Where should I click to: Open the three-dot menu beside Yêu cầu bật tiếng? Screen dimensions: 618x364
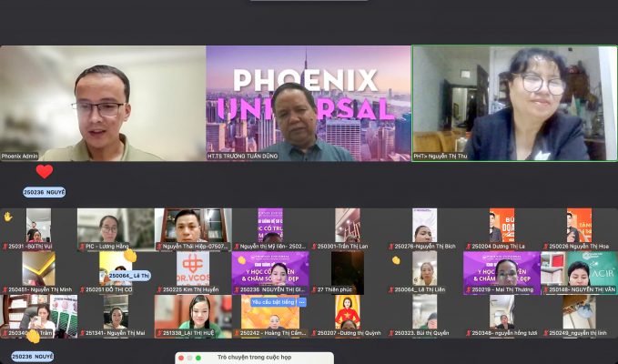(301, 301)
